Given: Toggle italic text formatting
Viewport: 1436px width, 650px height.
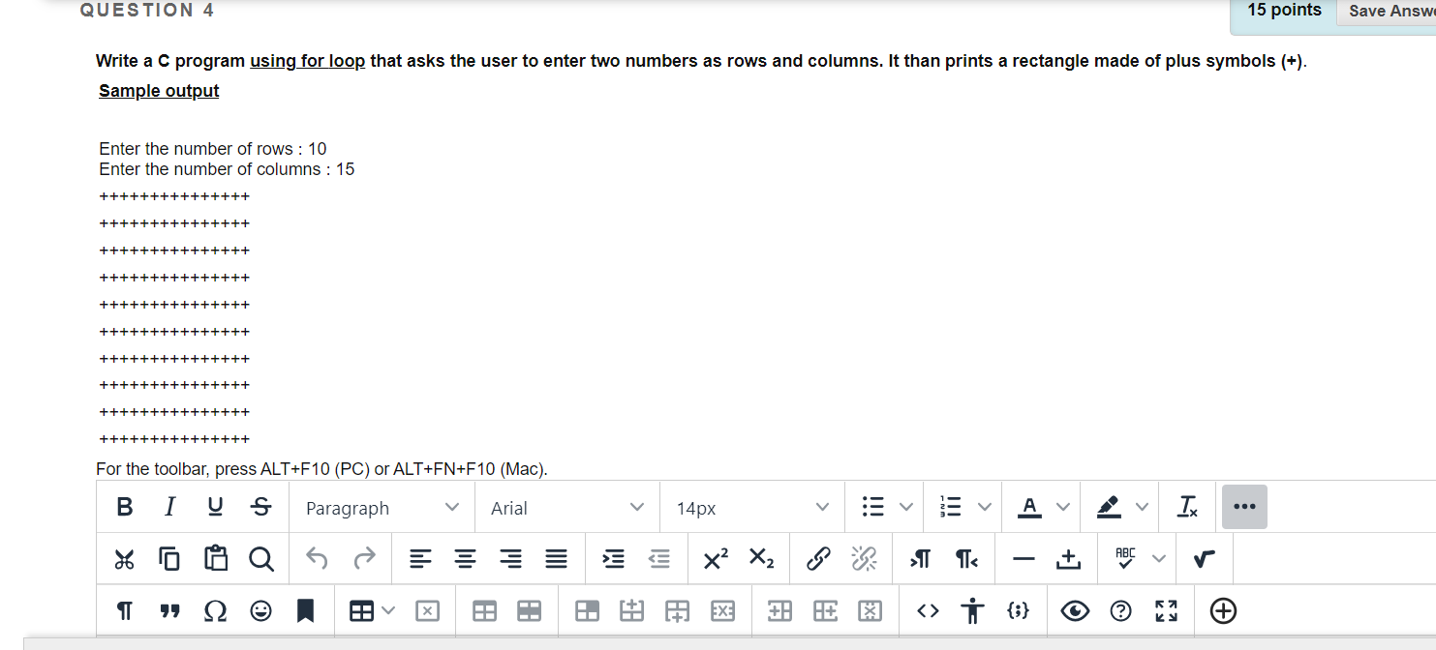Looking at the screenshot, I should point(169,506).
